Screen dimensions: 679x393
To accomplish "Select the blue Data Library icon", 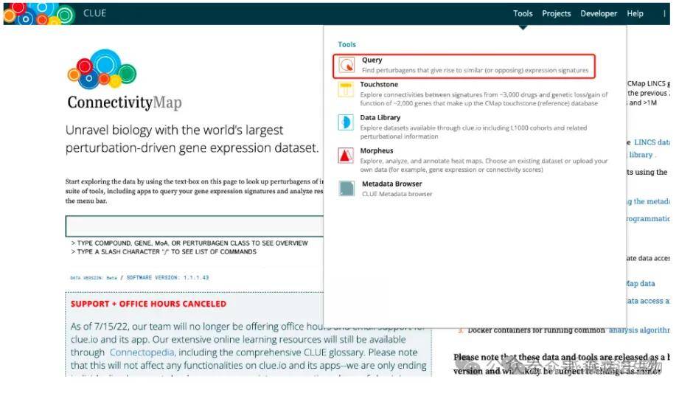I will tap(347, 122).
